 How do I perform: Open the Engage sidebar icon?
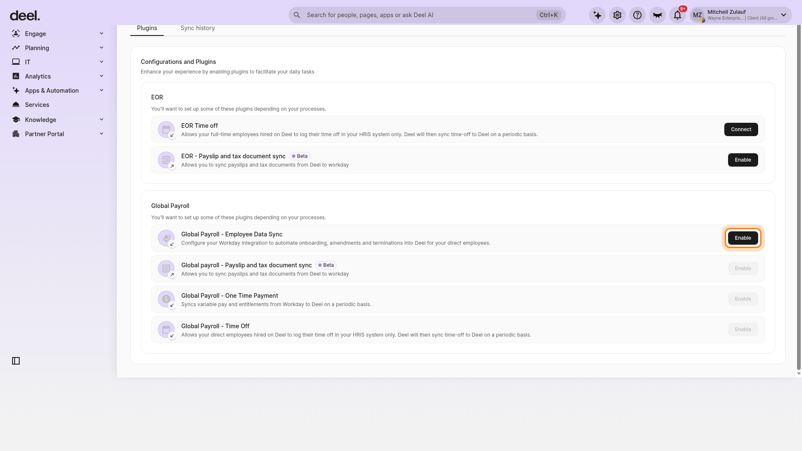pyautogui.click(x=16, y=33)
